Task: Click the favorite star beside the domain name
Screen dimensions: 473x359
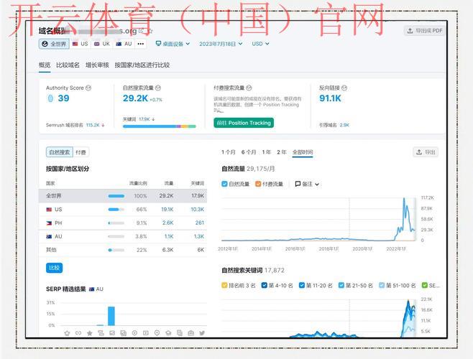Action: [x=150, y=31]
